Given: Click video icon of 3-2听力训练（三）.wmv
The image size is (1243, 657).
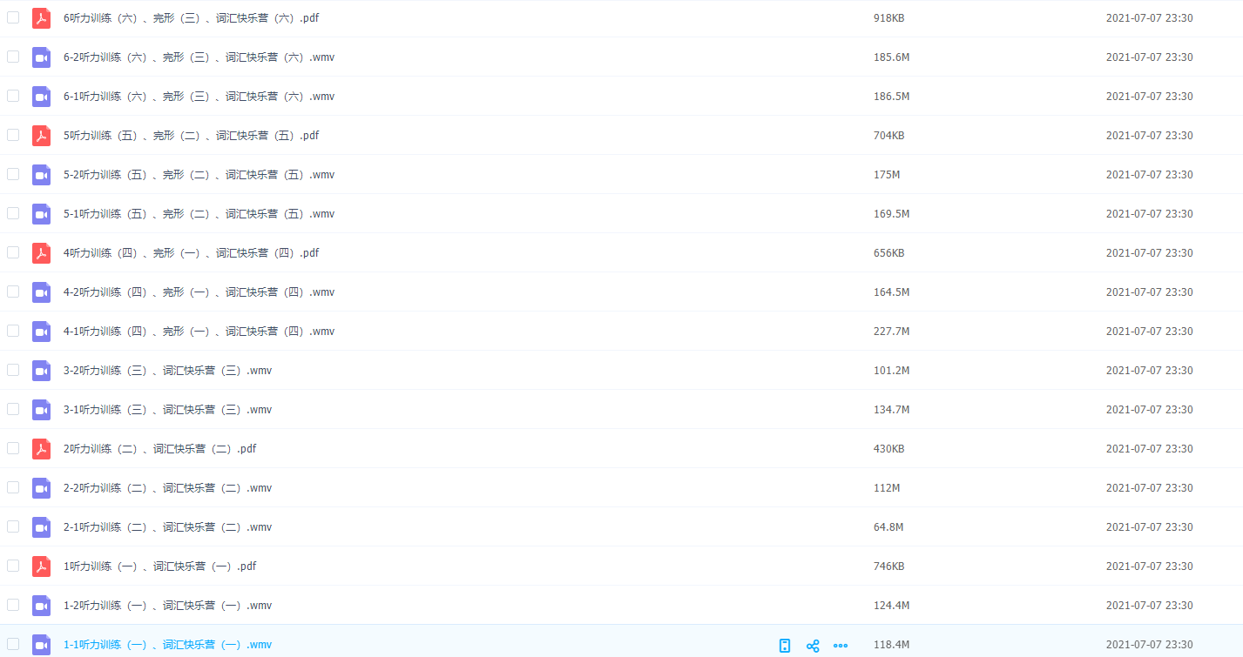Looking at the screenshot, I should click(41, 371).
